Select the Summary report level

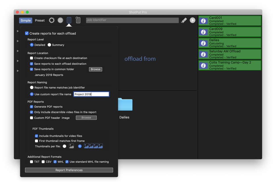[50, 45]
